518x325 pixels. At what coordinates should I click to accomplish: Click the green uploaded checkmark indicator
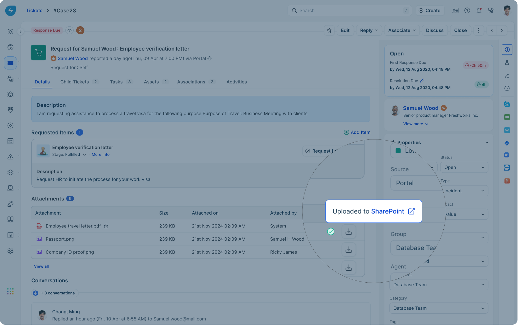[x=331, y=231]
